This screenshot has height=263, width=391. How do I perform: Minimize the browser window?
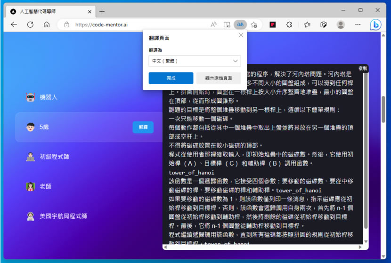(343, 10)
